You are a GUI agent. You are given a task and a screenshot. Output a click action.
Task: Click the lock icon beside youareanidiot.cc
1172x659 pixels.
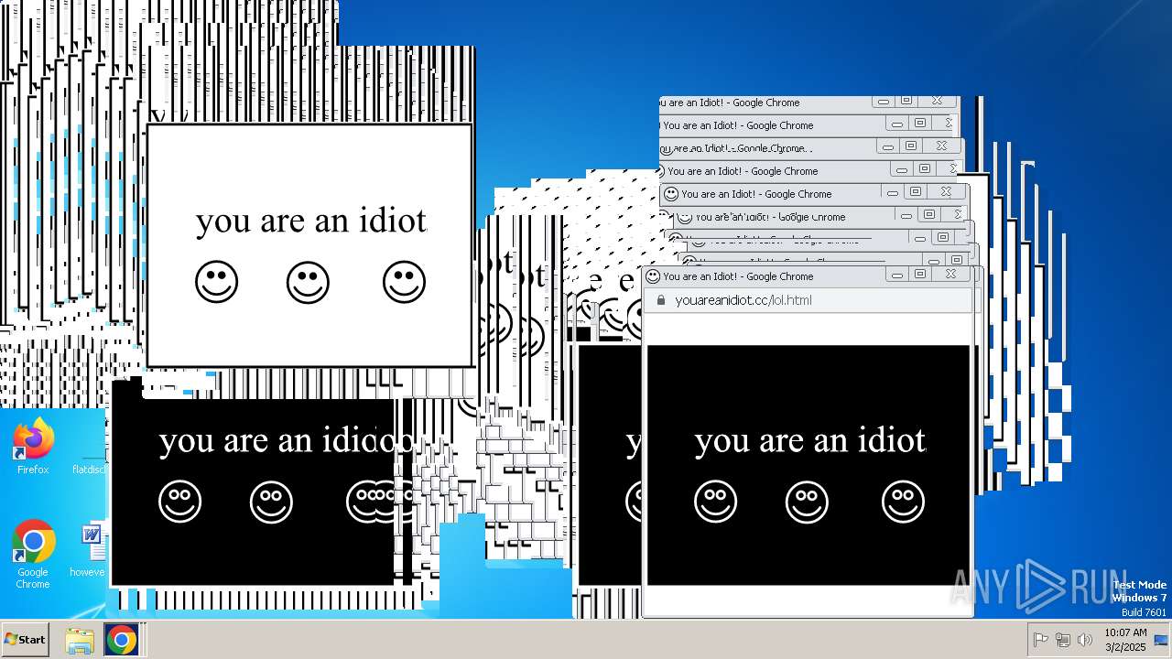(661, 300)
